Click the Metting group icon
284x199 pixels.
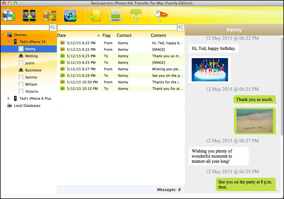point(21,56)
